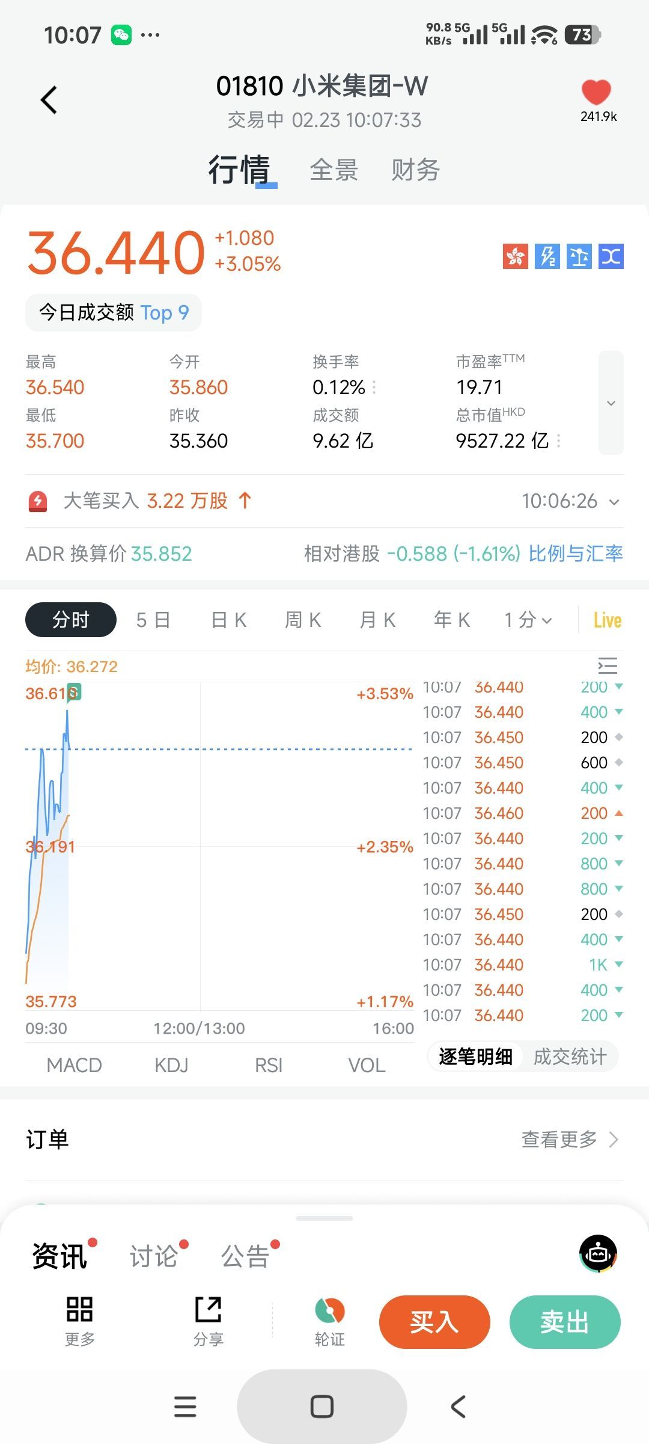This screenshot has width=649, height=1444.
Task: Open the 比例与汇率 link
Action: [575, 554]
